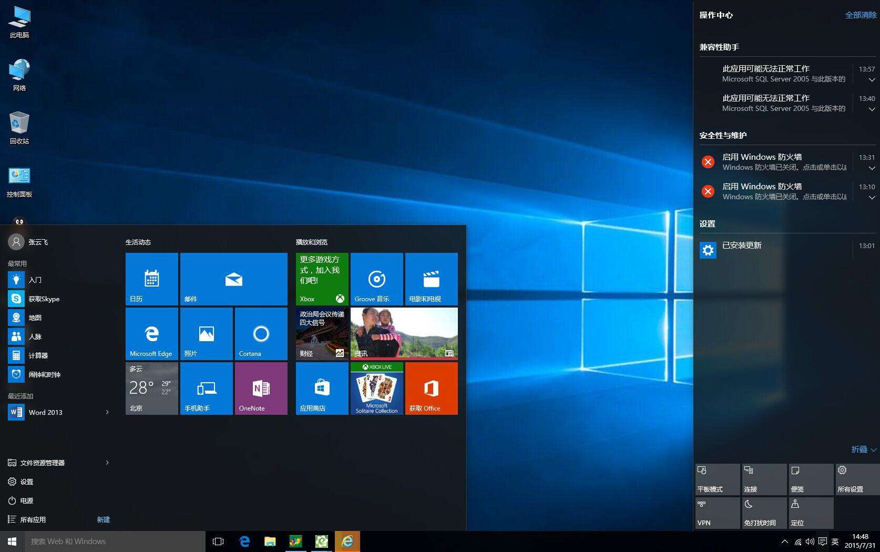Open the Cortana tile
This screenshot has width=880, height=552.
pos(261,334)
